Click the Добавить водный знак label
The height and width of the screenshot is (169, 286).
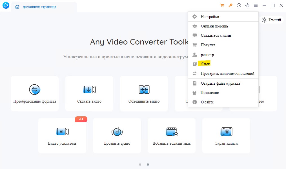pyautogui.click(x=172, y=143)
